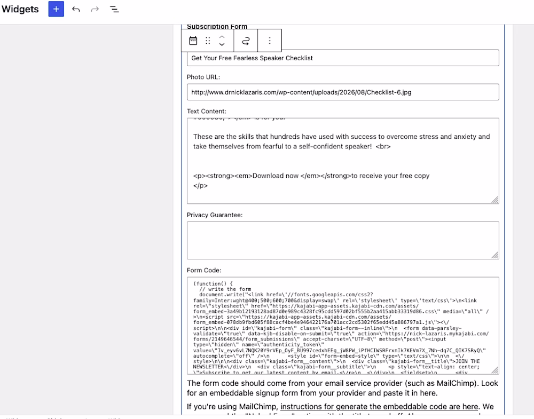
Task: Move the widget block down
Action: point(222,45)
